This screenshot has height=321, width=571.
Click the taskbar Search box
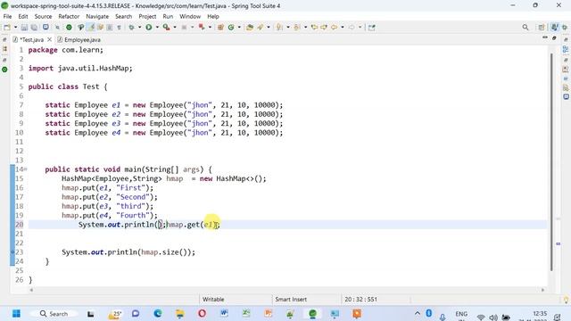54,313
